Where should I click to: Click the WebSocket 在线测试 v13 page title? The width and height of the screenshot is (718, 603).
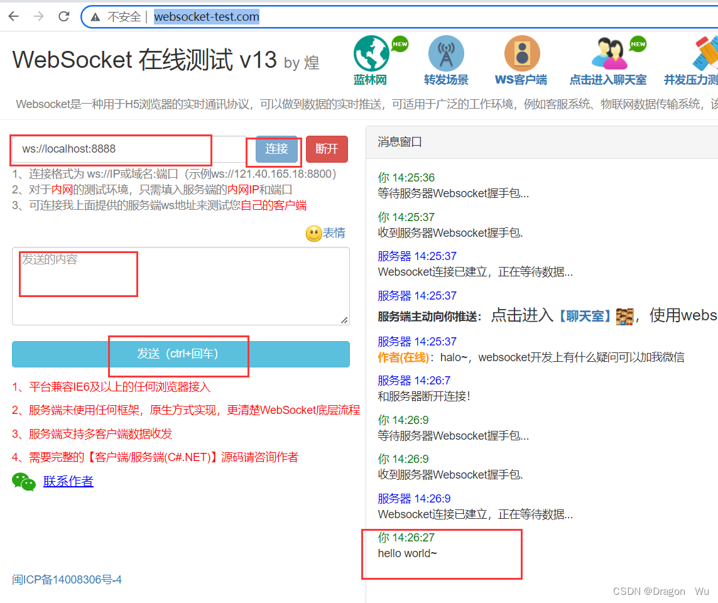pyautogui.click(x=144, y=60)
